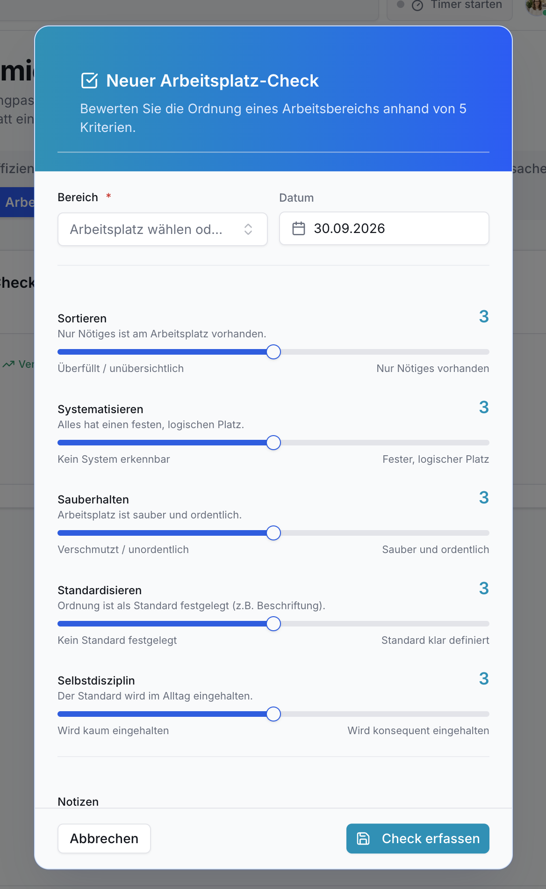Click the 'Wird konsequent eingehalten' label
546x889 pixels.
tap(418, 731)
